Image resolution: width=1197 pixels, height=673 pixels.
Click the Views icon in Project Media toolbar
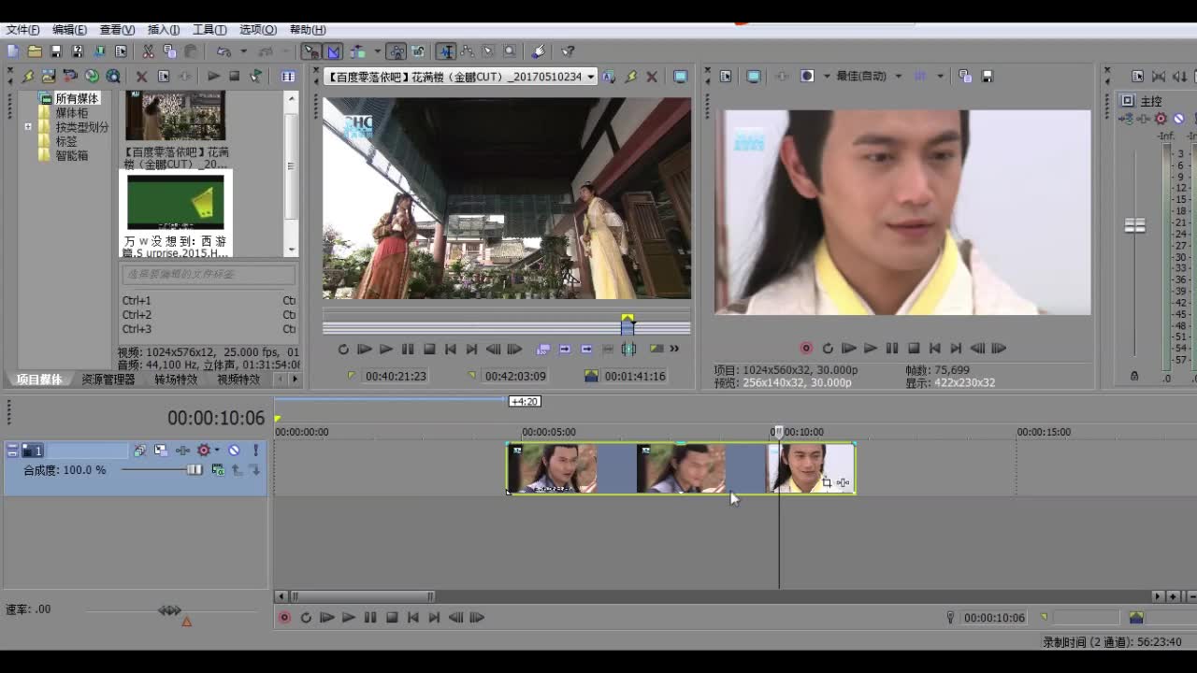288,77
